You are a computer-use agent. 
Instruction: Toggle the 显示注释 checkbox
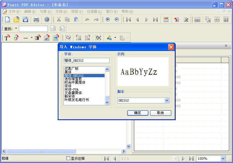(x=68, y=158)
